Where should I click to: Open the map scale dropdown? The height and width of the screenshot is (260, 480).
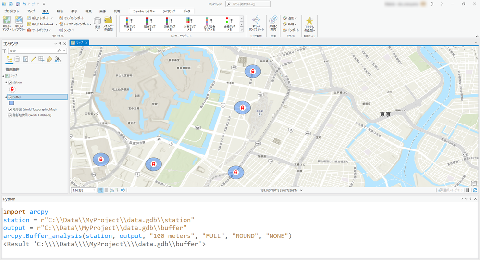click(94, 190)
